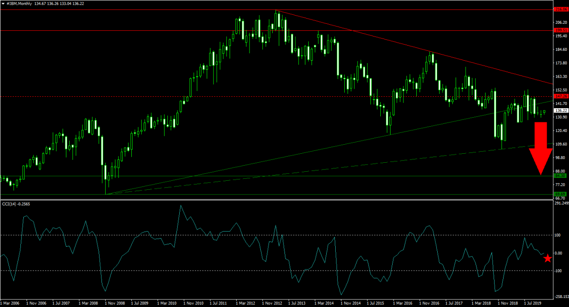Select the green 84.30 support label
Screen dimensions: 569x307
coord(560,176)
